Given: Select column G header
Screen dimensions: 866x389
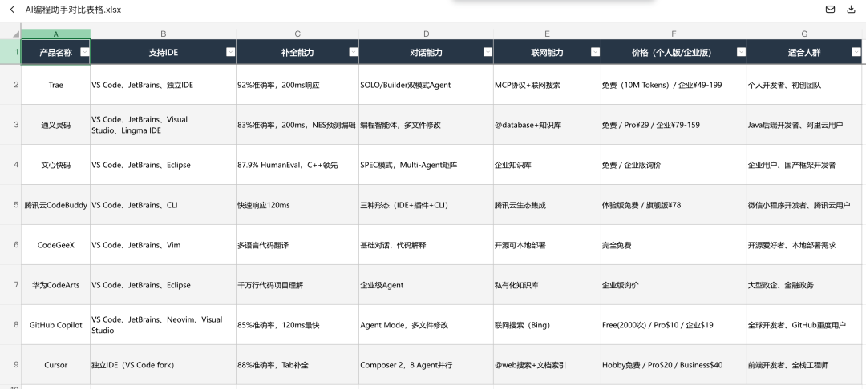Looking at the screenshot, I should click(x=804, y=34).
